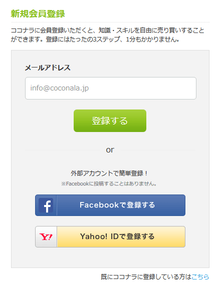Click the ココナラに会員登録いただくと description paragraph
Viewport: 221px width, 288px height.
tap(108, 34)
